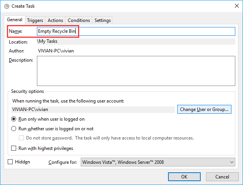Click inside the Description text box
Image resolution: width=243 pixels, height=185 pixels.
(x=136, y=71)
